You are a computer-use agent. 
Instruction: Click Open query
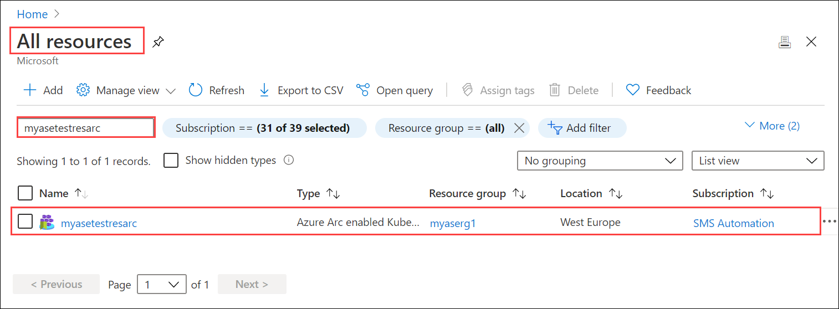tap(395, 90)
